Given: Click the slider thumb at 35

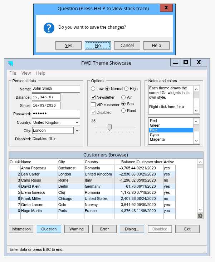Looking at the screenshot, I should tap(109, 127).
